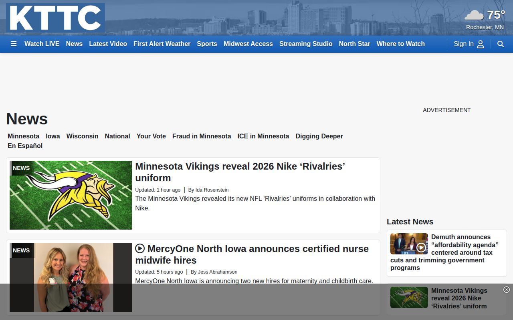The width and height of the screenshot is (513, 320).
Task: Select the Digging Deeper category
Action: tap(319, 136)
